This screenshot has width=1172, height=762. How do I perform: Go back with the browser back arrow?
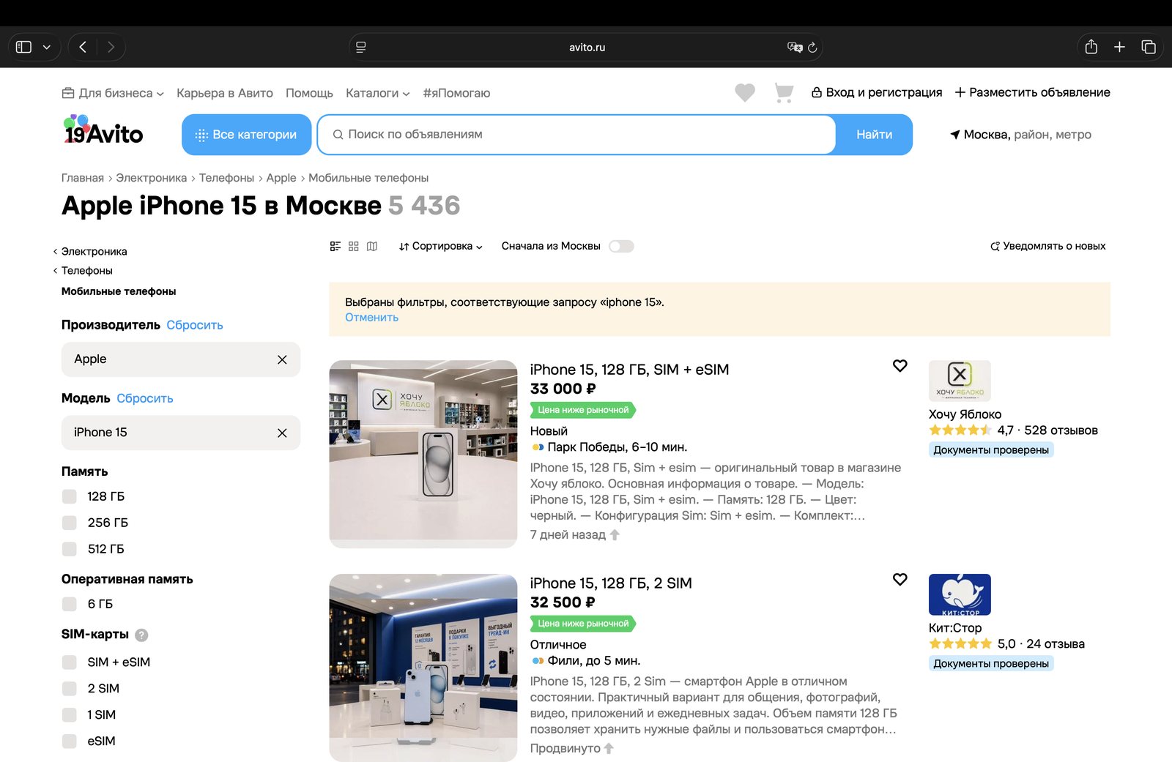point(83,47)
